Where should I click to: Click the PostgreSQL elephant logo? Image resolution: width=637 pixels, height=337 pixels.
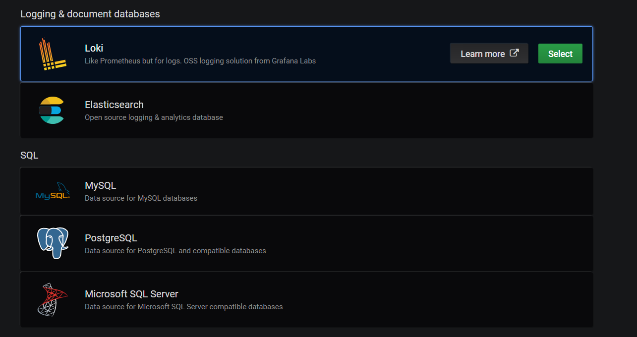[53, 243]
